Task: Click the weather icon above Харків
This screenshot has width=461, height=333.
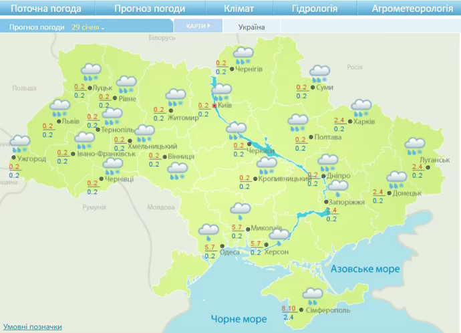Action: (361, 108)
